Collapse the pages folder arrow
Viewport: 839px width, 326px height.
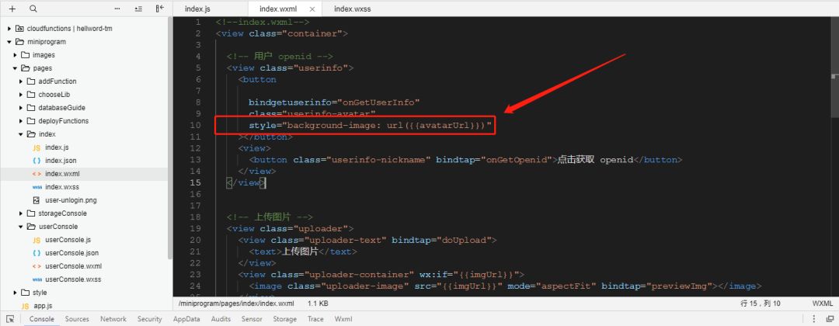point(15,68)
